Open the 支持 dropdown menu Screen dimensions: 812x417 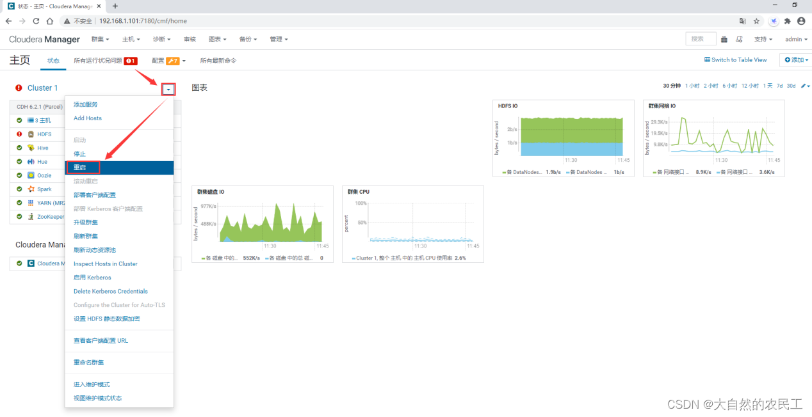[x=763, y=39]
